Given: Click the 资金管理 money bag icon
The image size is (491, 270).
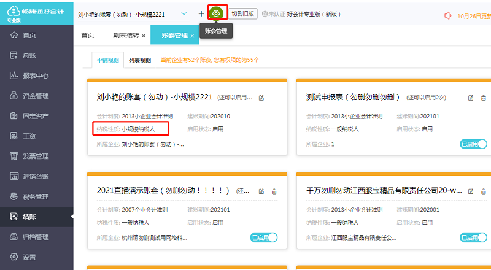Looking at the screenshot, I should point(14,95).
